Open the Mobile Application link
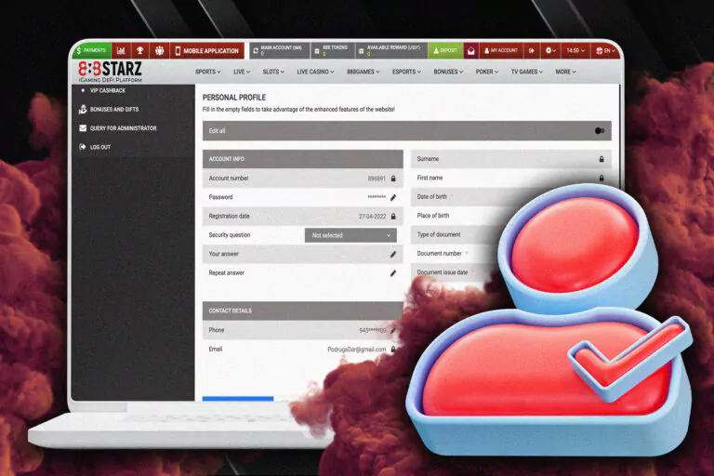Screen dimensions: 714x476 (207, 50)
